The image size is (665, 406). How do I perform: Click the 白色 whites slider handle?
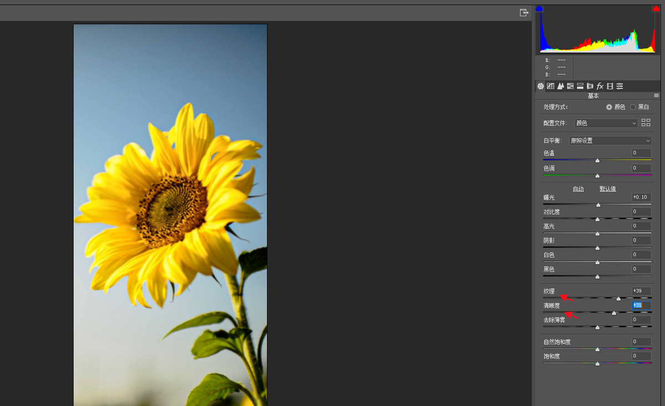597,263
